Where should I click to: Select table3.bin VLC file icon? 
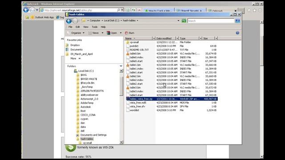[128, 88]
